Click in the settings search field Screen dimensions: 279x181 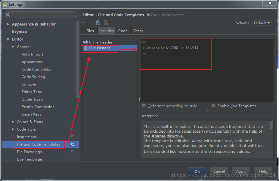coord(41,15)
